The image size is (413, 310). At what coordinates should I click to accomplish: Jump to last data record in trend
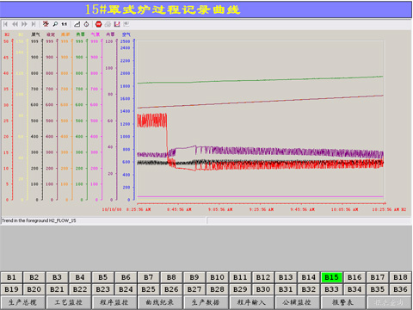click(x=34, y=24)
